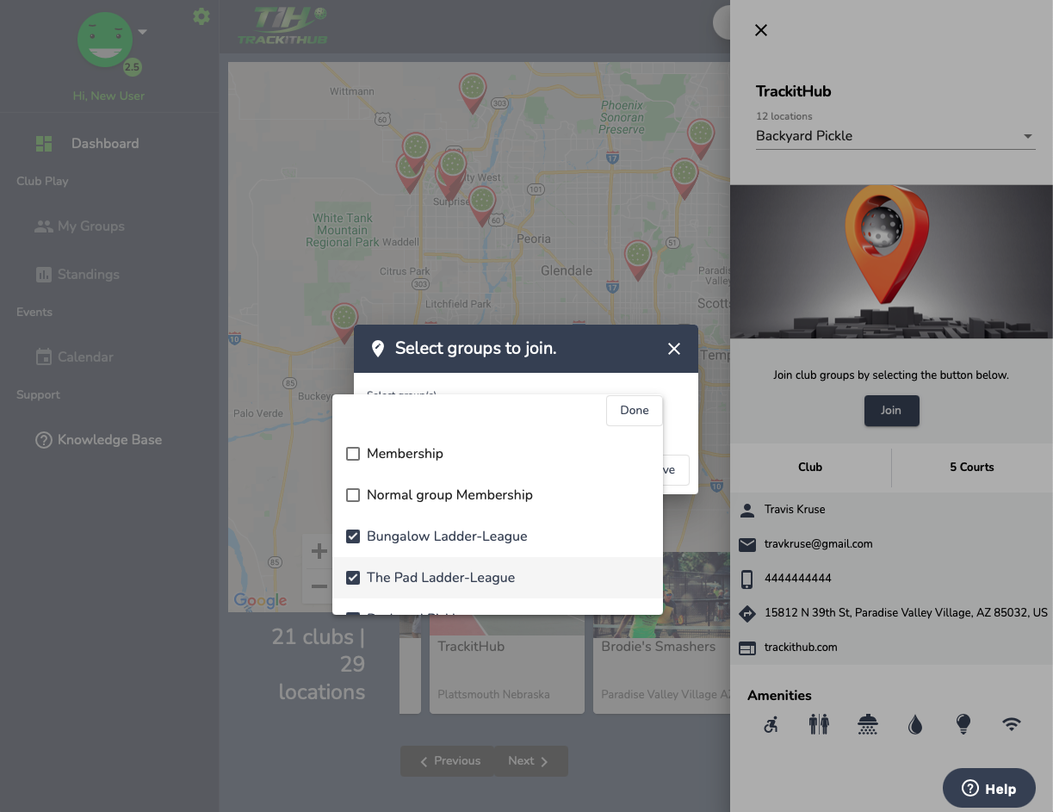Go to Standings in sidebar
This screenshot has height=812, width=1053.
click(88, 275)
